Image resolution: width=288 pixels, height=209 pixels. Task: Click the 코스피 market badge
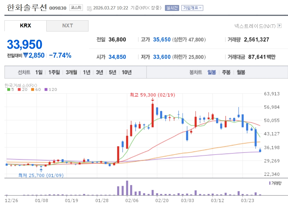pyautogui.click(x=76, y=8)
